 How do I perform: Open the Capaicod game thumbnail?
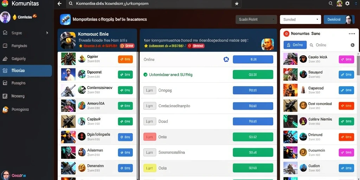tap(290, 90)
